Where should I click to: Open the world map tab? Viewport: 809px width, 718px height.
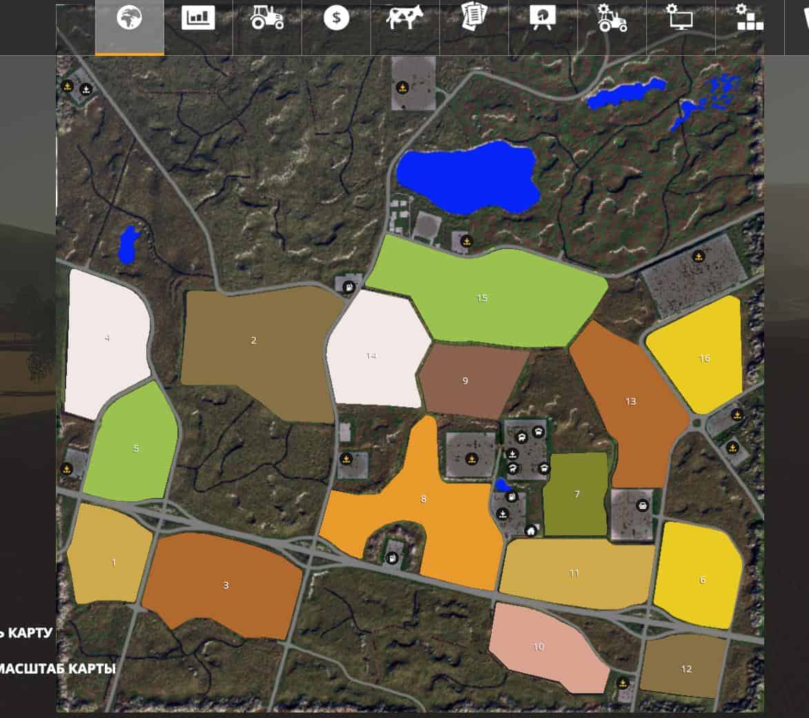click(x=129, y=19)
